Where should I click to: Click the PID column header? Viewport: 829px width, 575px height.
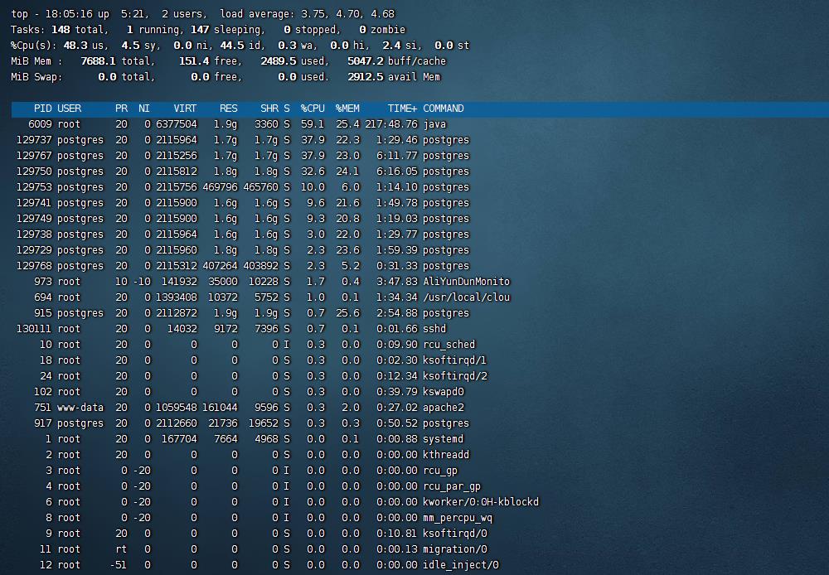point(42,109)
